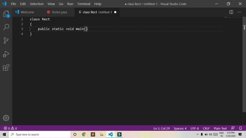Screen dimensions: 246x138
Task: Select language mode Plain Text
Action: click(x=220, y=128)
